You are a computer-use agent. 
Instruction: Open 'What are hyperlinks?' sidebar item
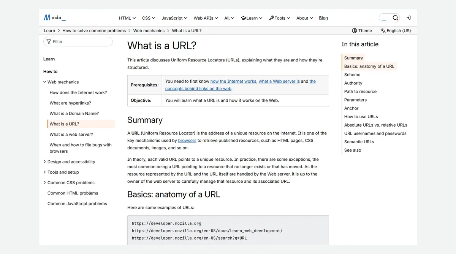(x=70, y=103)
